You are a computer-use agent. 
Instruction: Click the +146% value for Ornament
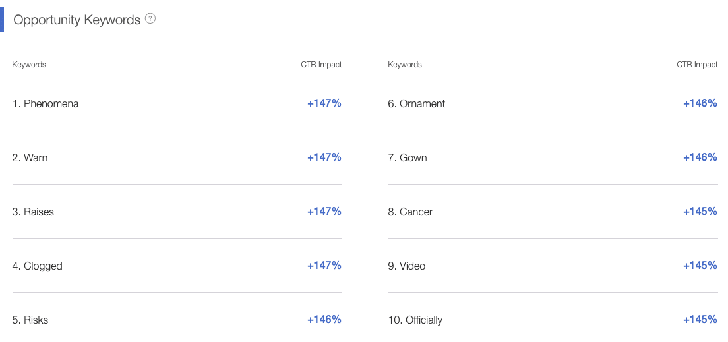(x=700, y=103)
